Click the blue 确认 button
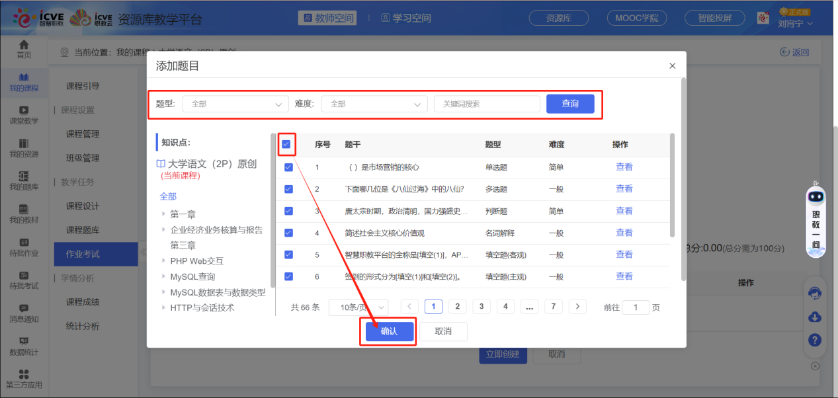This screenshot has width=838, height=398. (389, 331)
